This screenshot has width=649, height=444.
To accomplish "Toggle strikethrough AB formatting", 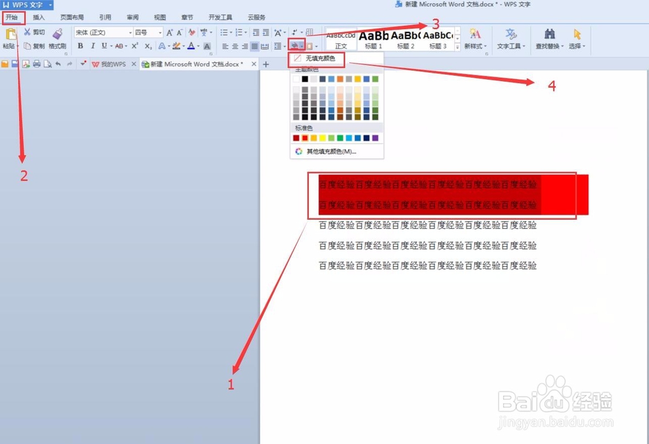I will [119, 46].
